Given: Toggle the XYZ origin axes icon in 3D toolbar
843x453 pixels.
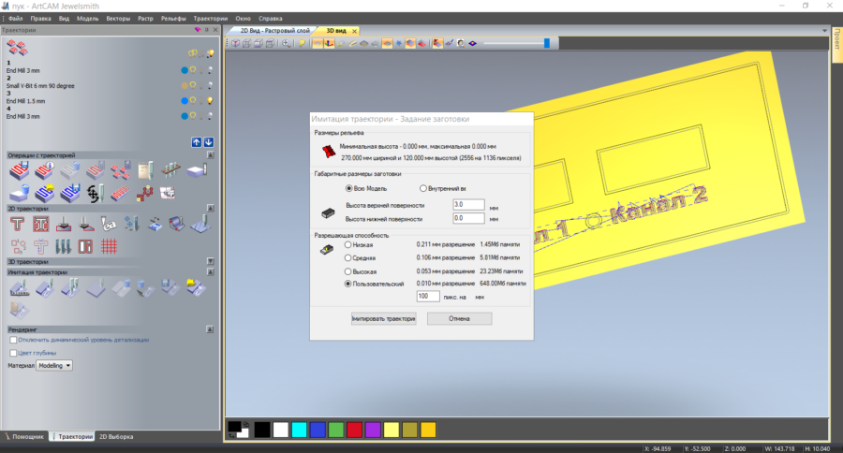Looking at the screenshot, I should coord(329,44).
